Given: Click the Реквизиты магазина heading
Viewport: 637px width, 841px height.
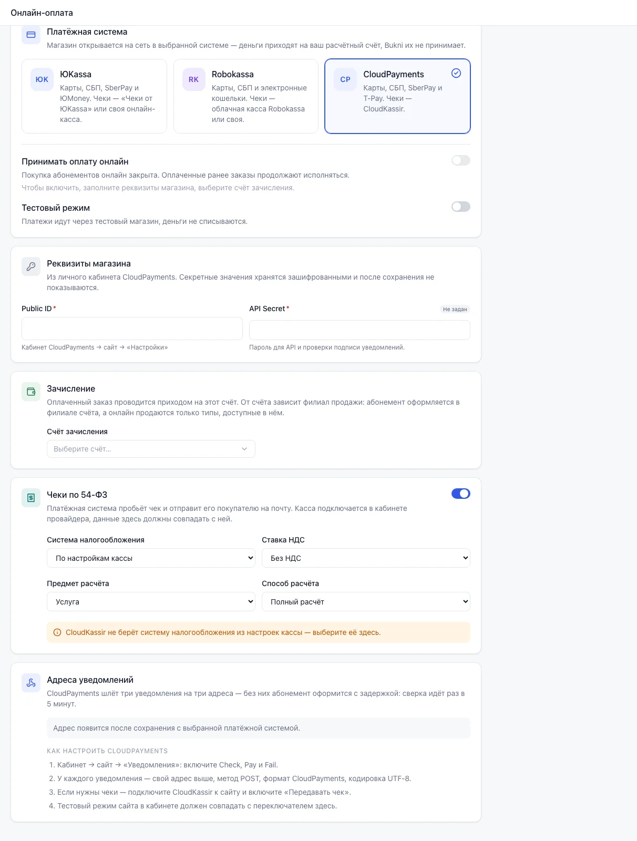Looking at the screenshot, I should coord(89,263).
